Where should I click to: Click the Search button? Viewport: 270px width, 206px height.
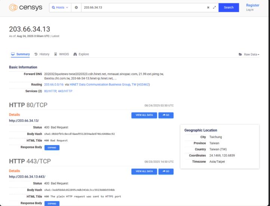click(228, 7)
